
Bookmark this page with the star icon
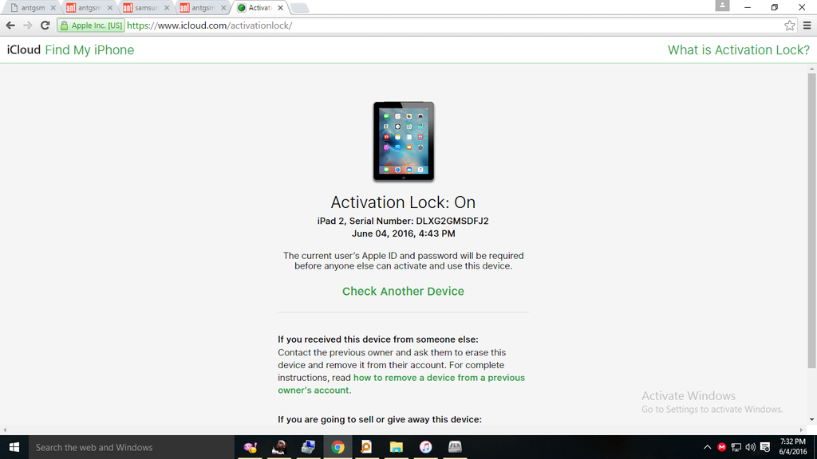point(789,25)
